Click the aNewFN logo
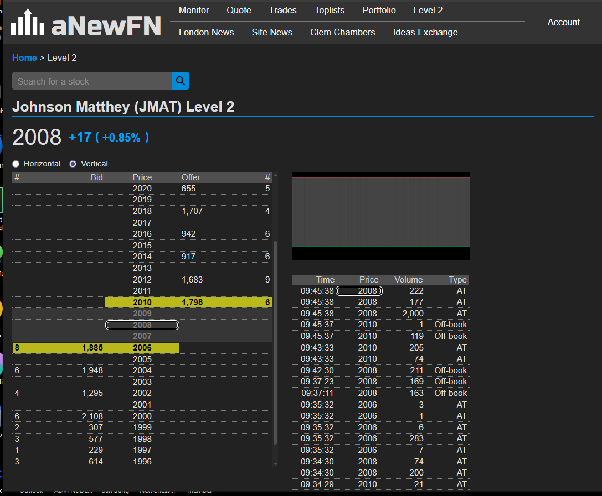The image size is (602, 496). click(x=86, y=23)
